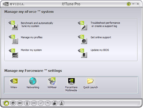
Task: Click the clock icon in bottom toolbar
Action: 13,103
